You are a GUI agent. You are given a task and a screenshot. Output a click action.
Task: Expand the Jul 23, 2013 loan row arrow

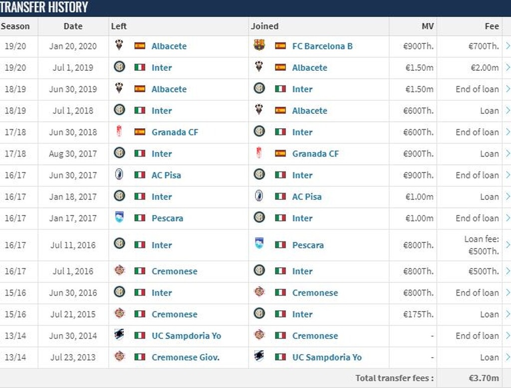pos(508,357)
